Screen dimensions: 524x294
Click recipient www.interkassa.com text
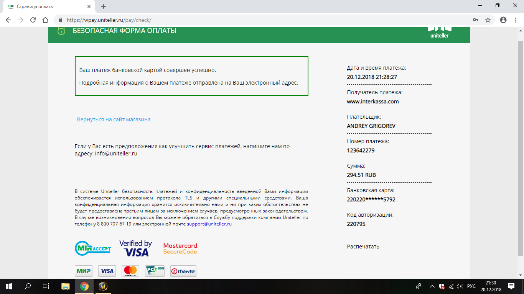pos(373,101)
